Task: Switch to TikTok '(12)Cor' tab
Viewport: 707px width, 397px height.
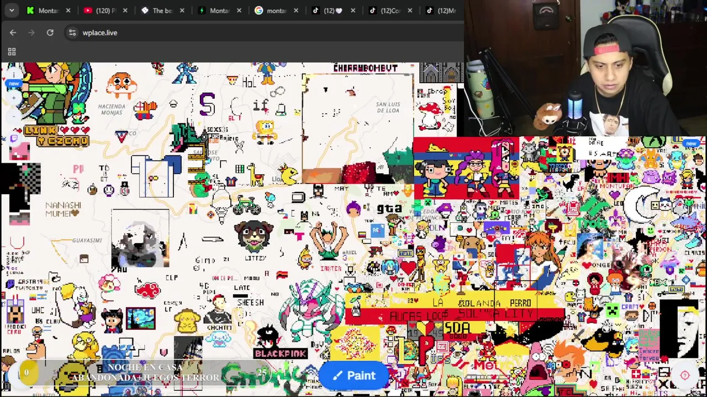Action: coord(391,10)
